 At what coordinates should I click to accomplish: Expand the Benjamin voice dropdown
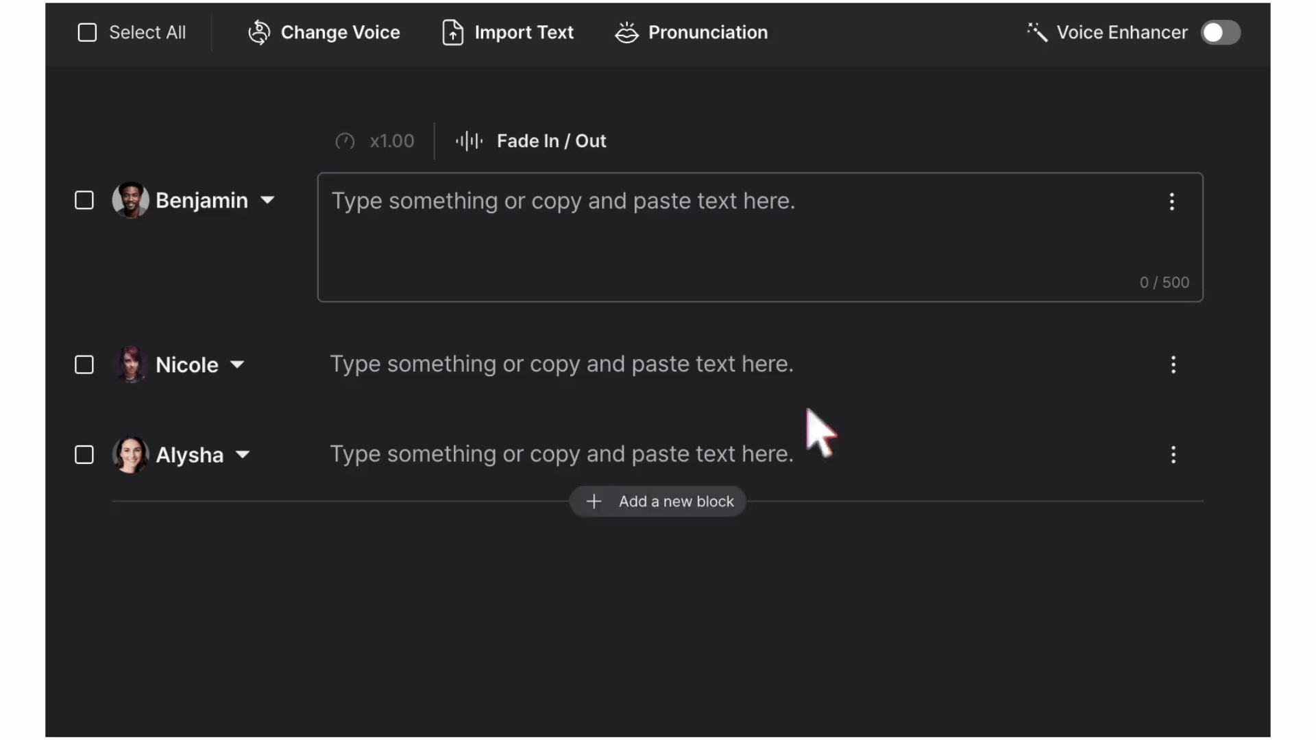[267, 200]
